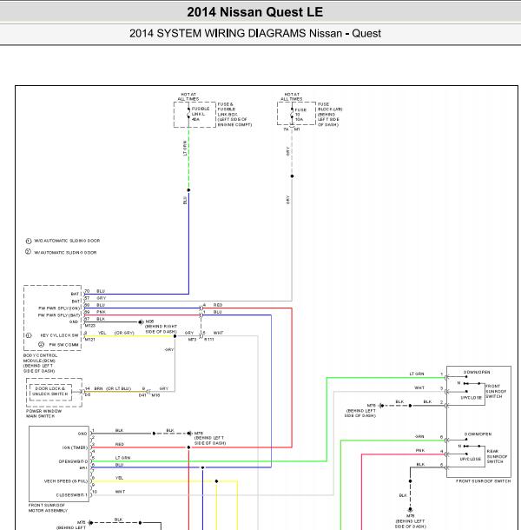Select connector label 'M123'
The image size is (521, 530).
point(90,326)
